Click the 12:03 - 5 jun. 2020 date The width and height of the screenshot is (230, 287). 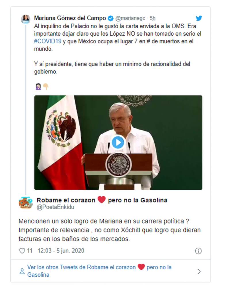point(61,250)
